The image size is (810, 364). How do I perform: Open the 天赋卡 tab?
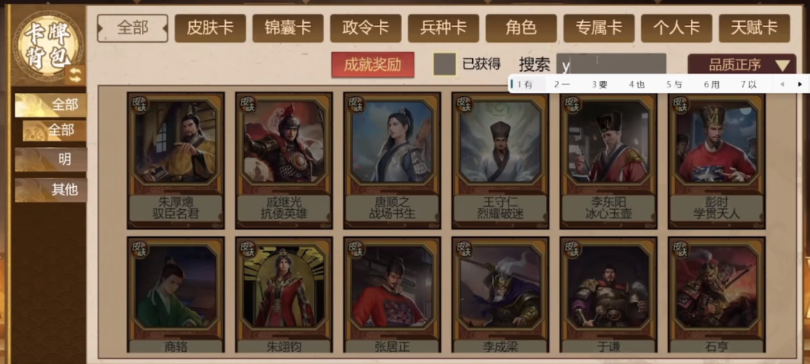pos(754,28)
